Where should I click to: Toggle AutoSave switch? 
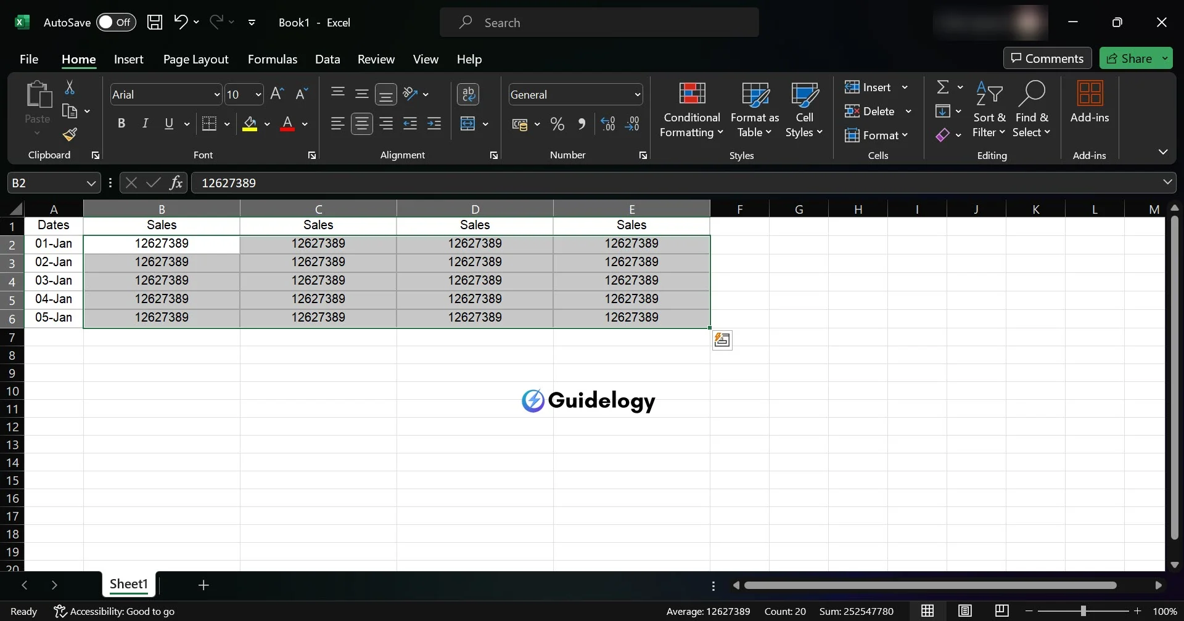tap(116, 22)
